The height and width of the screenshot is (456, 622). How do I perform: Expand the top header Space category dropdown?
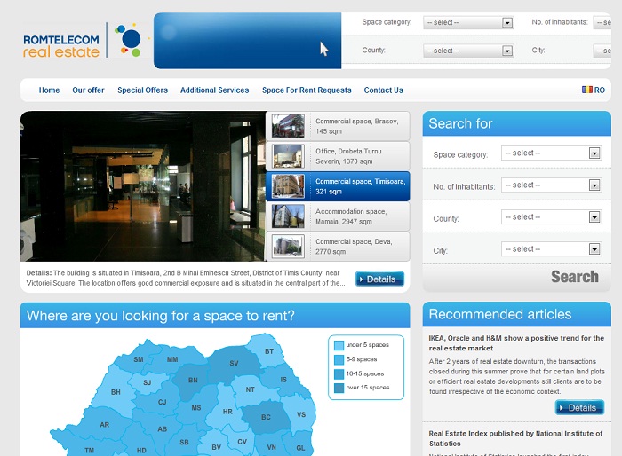coord(468,23)
